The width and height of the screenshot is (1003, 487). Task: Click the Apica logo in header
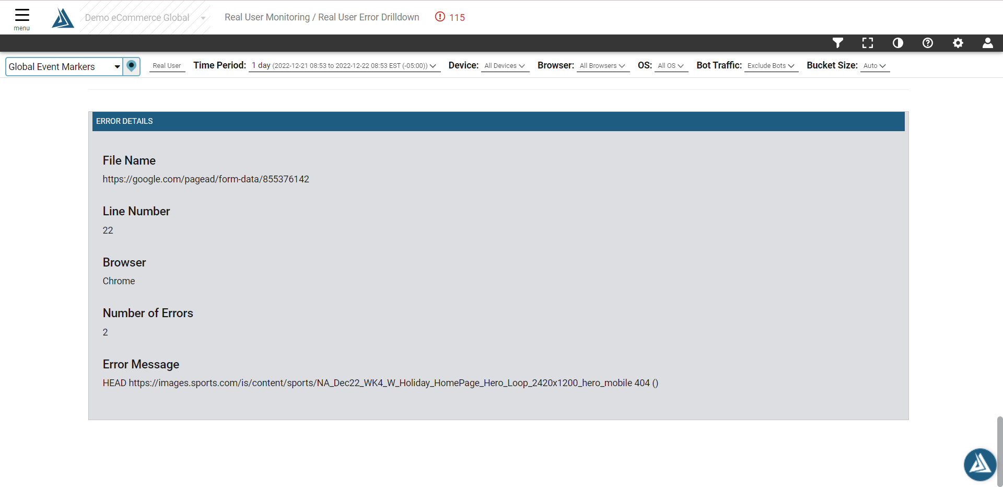[63, 18]
